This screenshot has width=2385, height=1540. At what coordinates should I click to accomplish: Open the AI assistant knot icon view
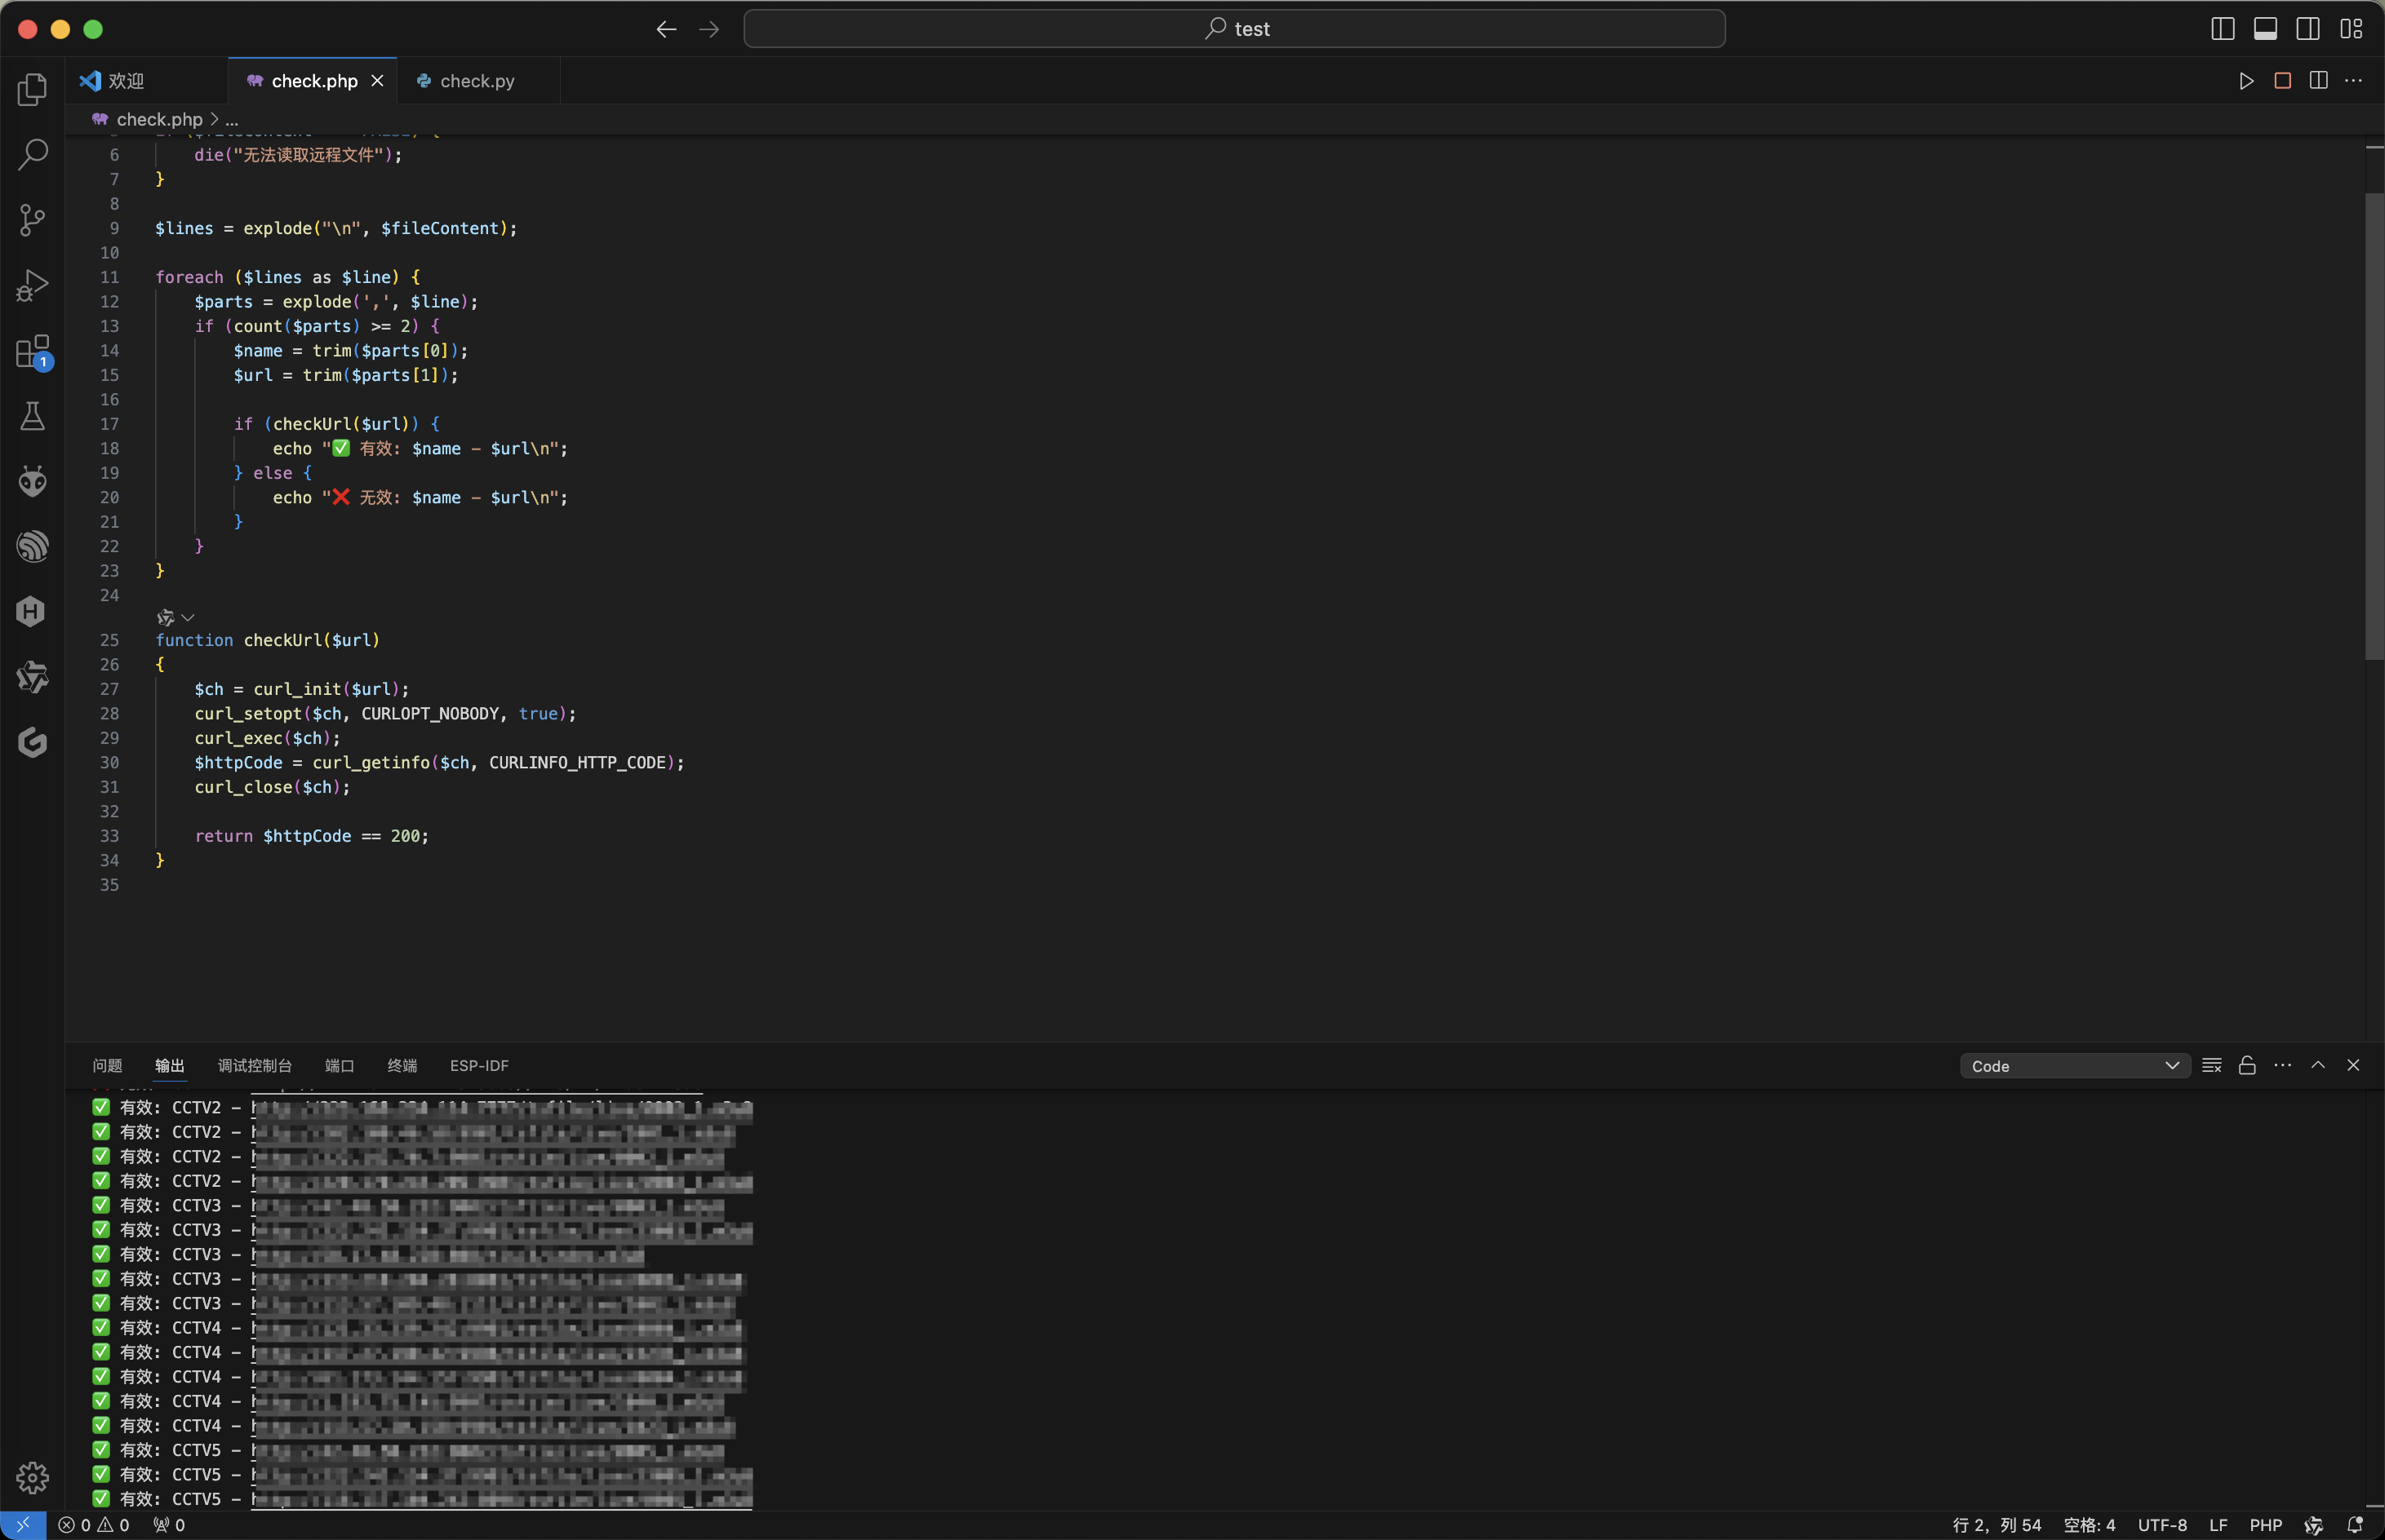click(x=32, y=677)
